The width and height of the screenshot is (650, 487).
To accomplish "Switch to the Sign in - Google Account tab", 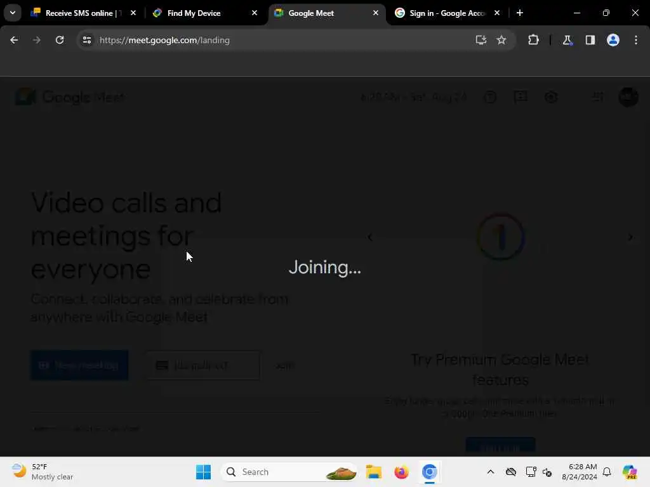I will click(x=448, y=13).
